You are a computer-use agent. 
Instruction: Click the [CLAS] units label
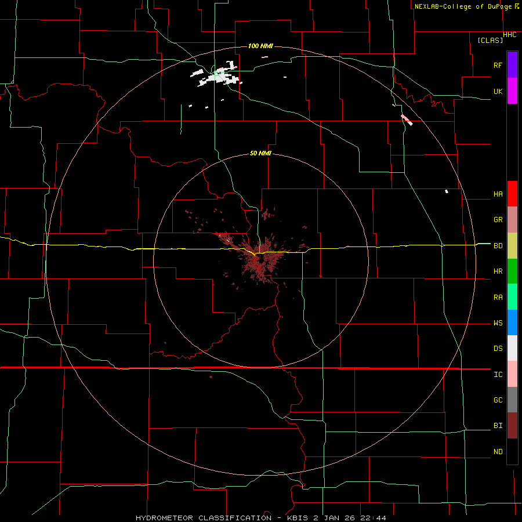pyautogui.click(x=490, y=40)
